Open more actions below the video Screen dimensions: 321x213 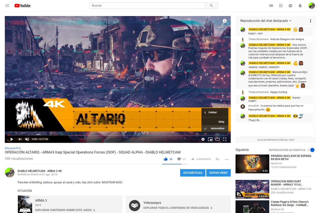pyautogui.click(x=227, y=159)
